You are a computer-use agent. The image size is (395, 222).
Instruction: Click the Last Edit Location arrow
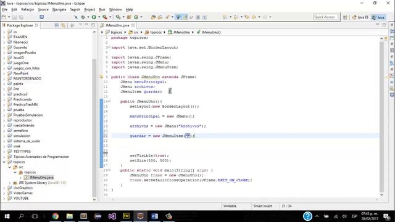click(x=247, y=17)
